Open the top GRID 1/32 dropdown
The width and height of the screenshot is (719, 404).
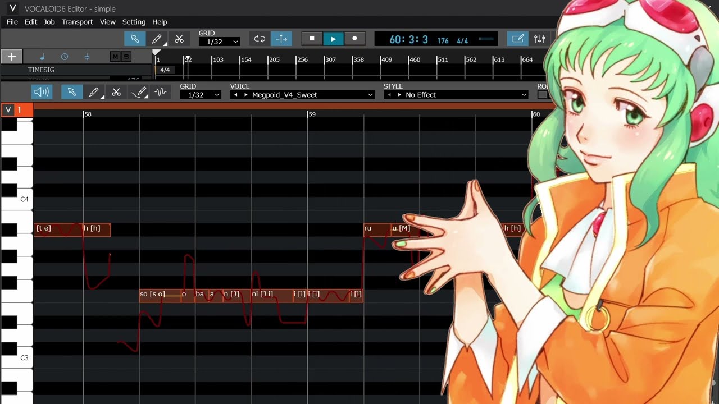click(220, 42)
